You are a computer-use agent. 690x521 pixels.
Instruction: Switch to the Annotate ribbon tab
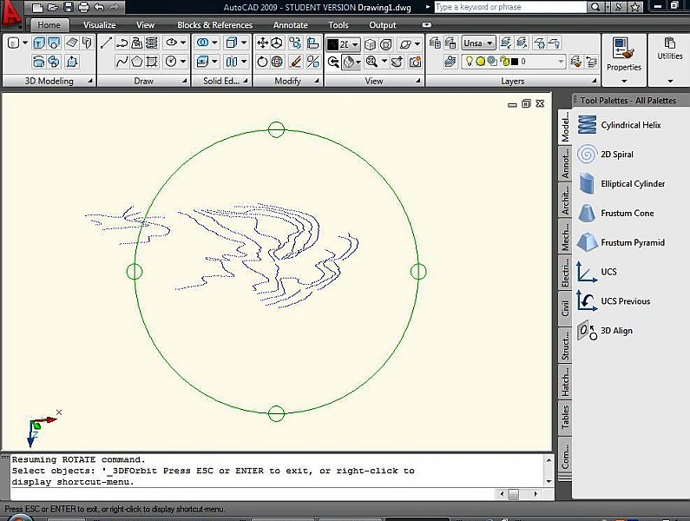point(290,25)
